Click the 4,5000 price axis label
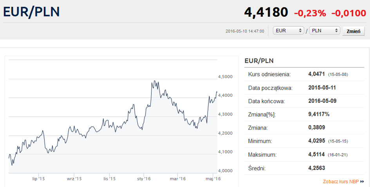This screenshot has width=370, height=187. 227,77
